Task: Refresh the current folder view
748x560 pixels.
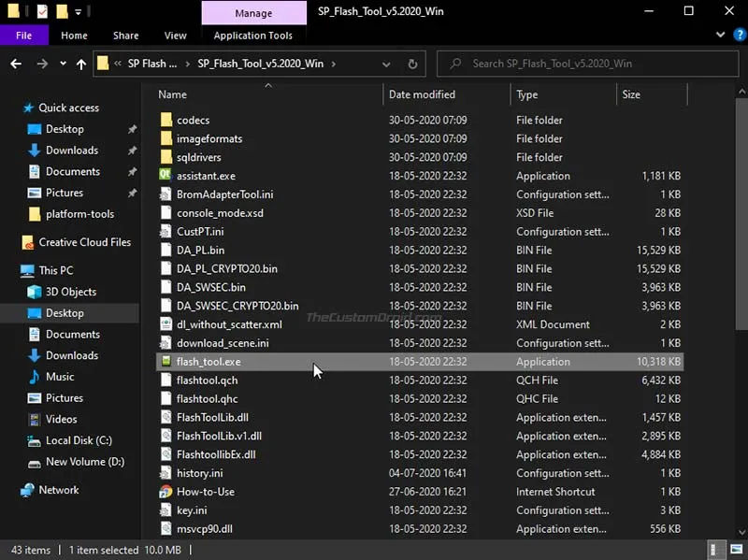Action: (413, 64)
